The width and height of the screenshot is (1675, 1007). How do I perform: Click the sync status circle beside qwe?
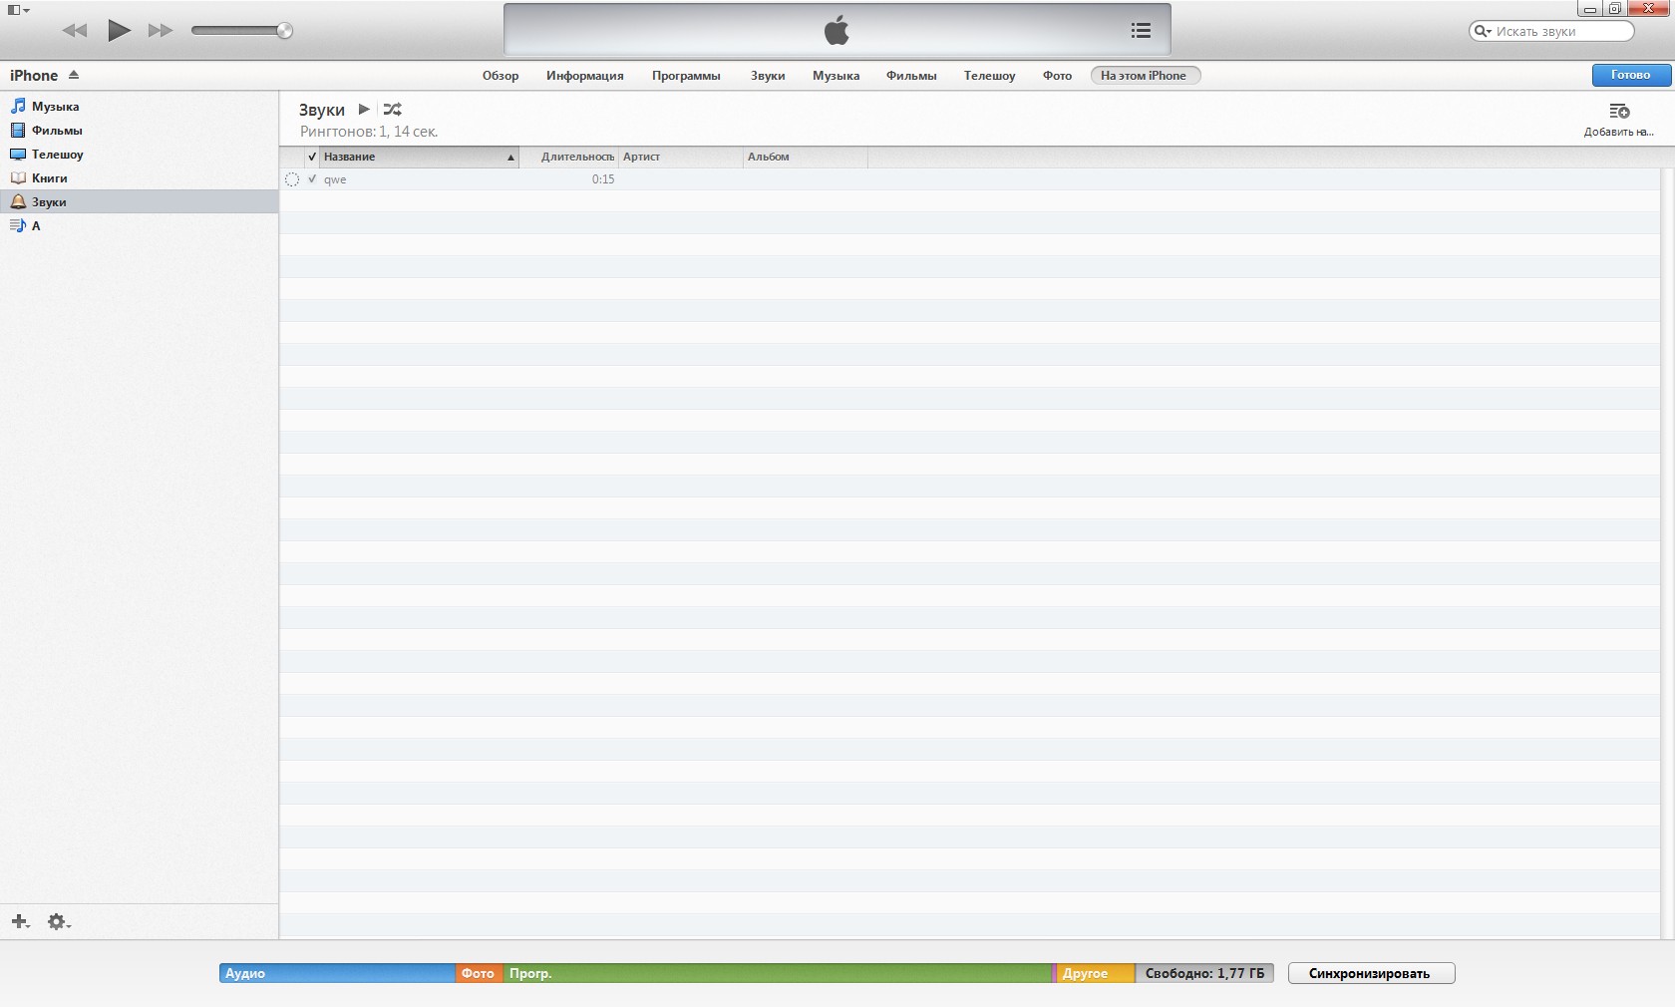pyautogui.click(x=292, y=179)
